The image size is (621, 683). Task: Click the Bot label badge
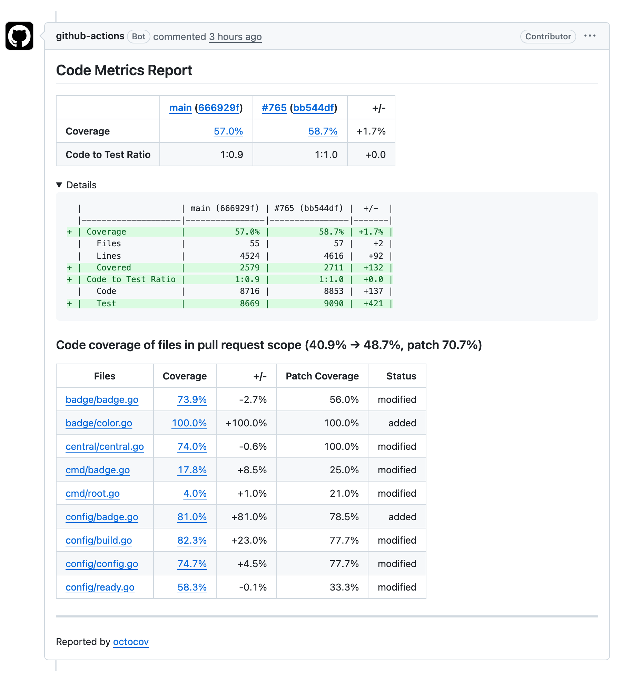[139, 37]
